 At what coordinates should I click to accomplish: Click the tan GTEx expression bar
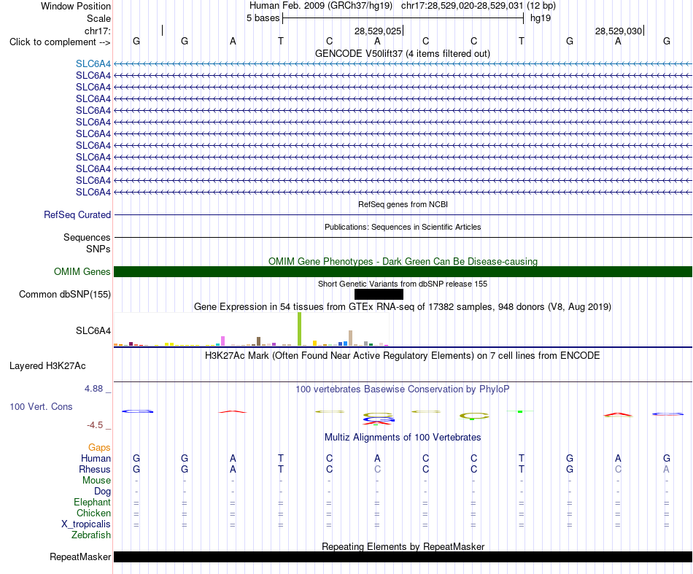(350, 338)
